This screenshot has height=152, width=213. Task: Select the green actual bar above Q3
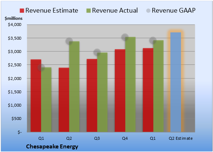click(x=102, y=92)
